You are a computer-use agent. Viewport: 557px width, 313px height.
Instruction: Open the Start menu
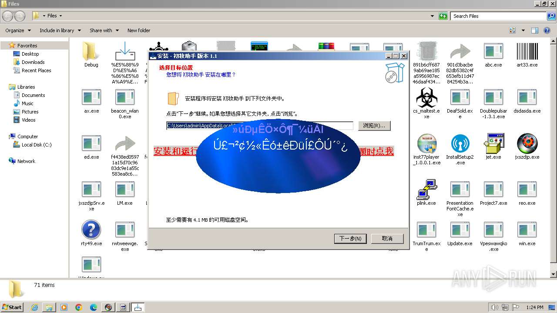[x=12, y=307]
